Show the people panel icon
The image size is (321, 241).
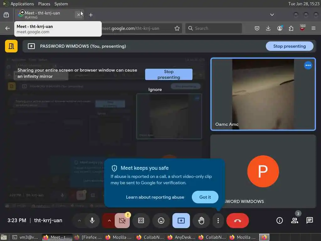(x=294, y=221)
